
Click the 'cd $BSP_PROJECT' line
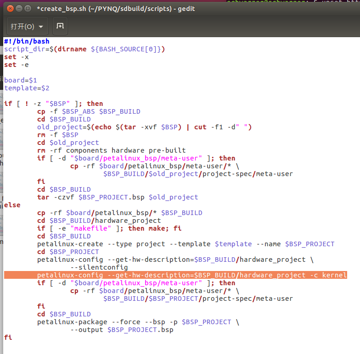click(68, 252)
